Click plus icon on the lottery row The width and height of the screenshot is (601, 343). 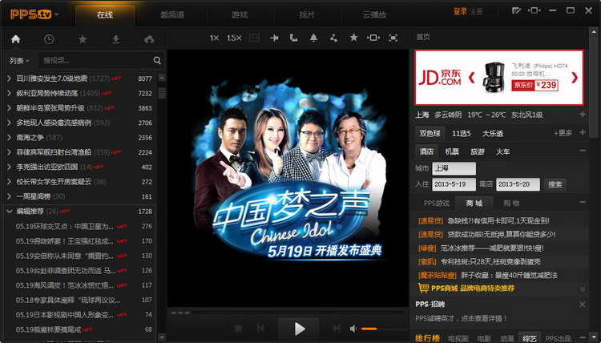tap(583, 132)
